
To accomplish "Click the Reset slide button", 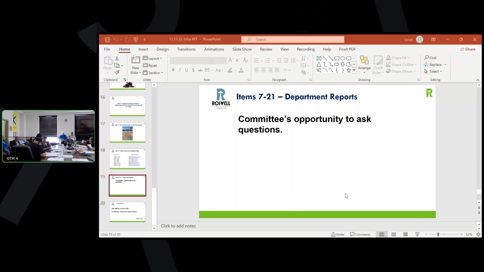I will click(x=150, y=65).
